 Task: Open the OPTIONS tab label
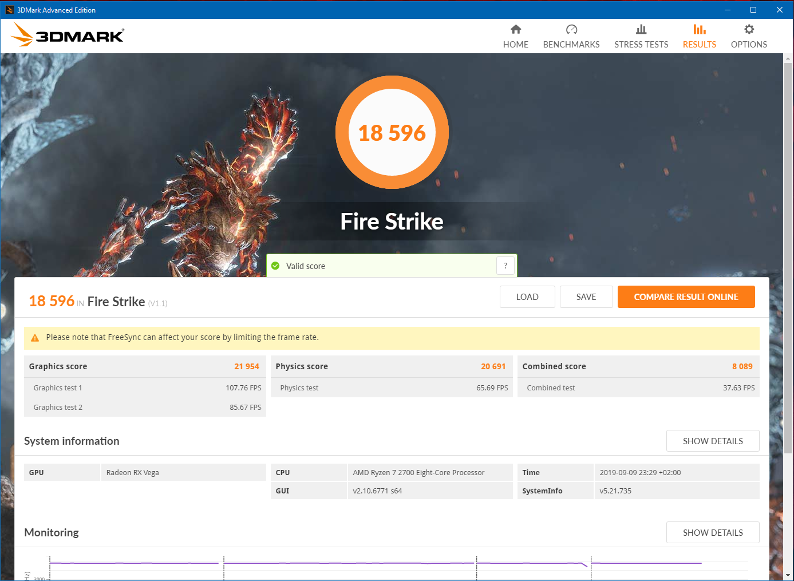[749, 45]
